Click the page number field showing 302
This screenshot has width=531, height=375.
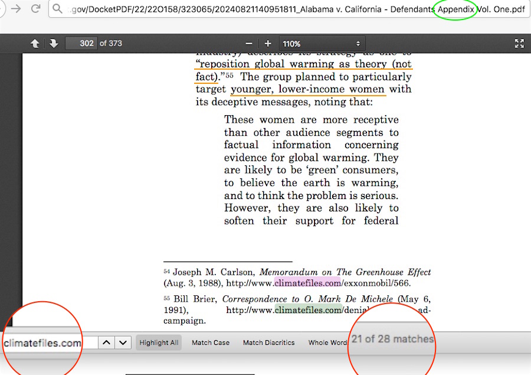pos(81,44)
